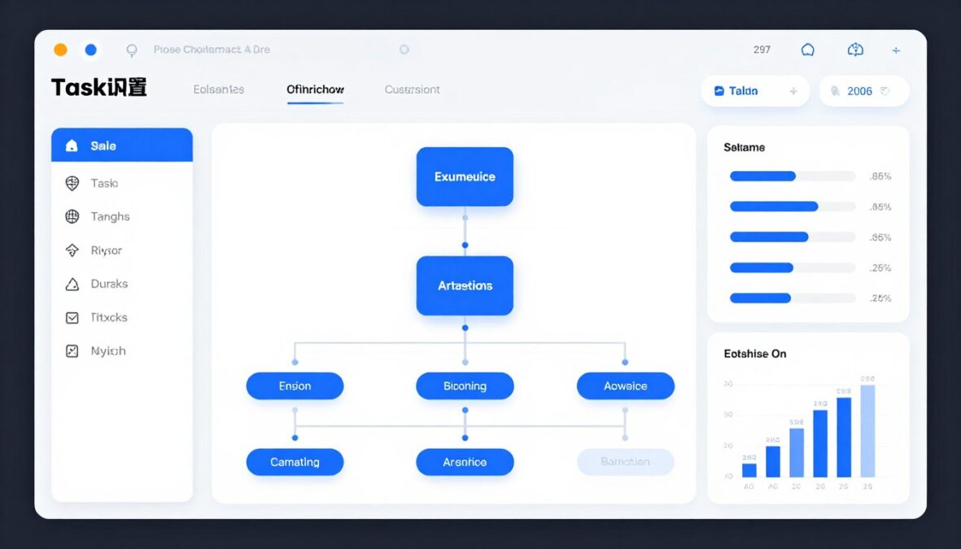Select the Duraks triangle icon

tap(72, 283)
